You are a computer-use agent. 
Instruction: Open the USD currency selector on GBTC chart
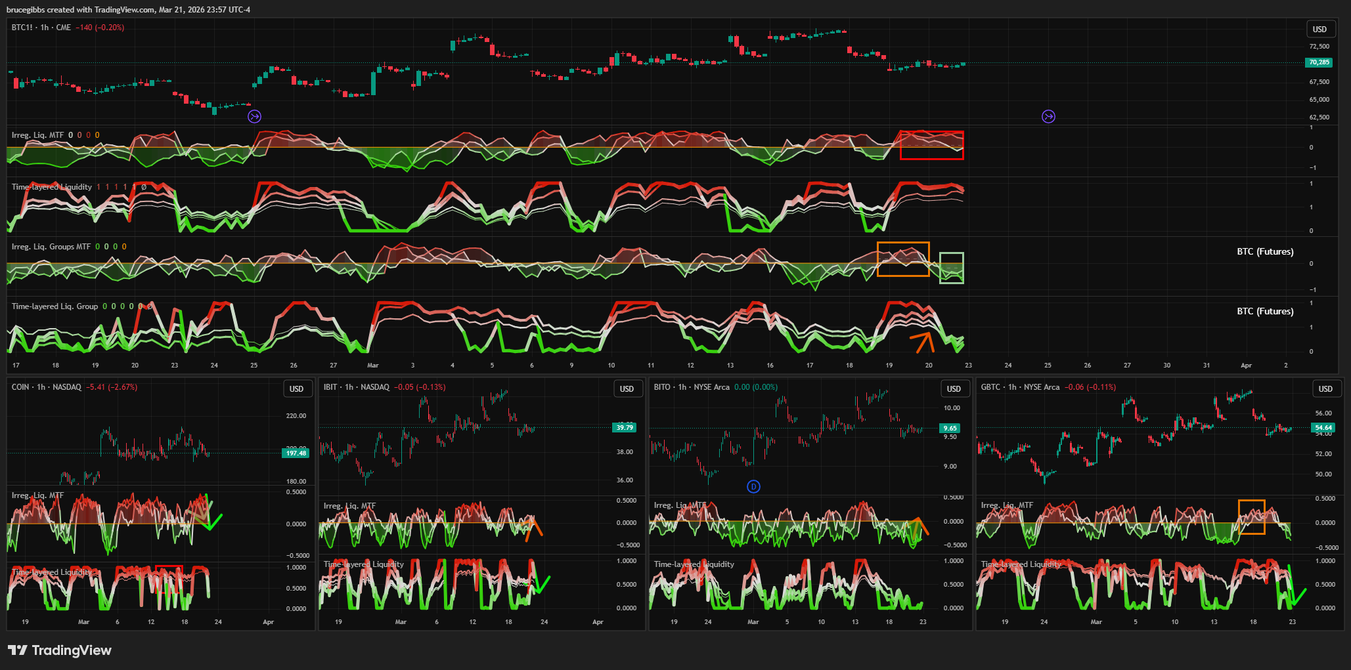click(x=1325, y=388)
